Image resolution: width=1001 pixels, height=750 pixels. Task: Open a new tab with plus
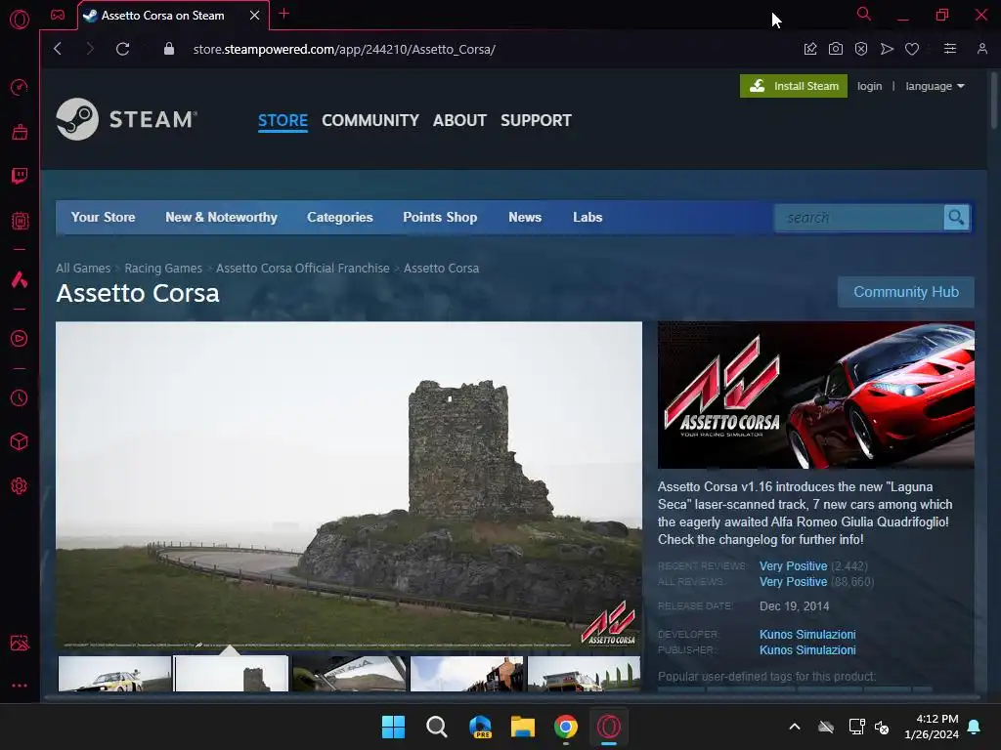pos(284,14)
